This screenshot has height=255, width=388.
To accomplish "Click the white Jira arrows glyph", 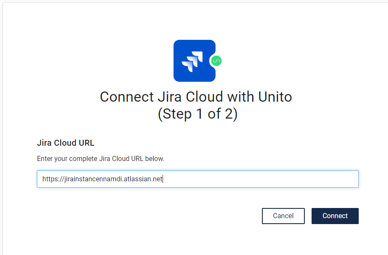I will pos(192,62).
